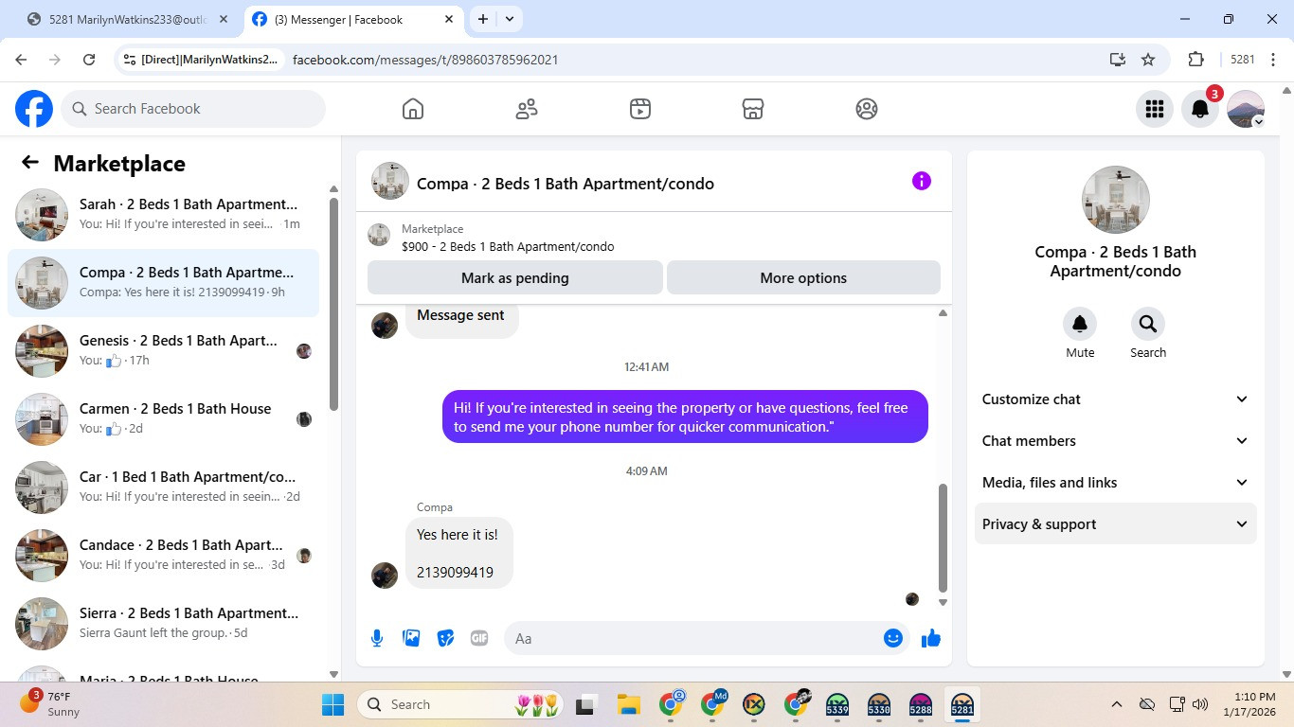Open the Carmen 2 Beds 1 Bath House chat

[163, 419]
